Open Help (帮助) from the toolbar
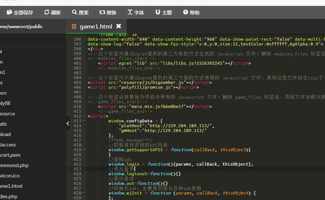 tap(191, 13)
